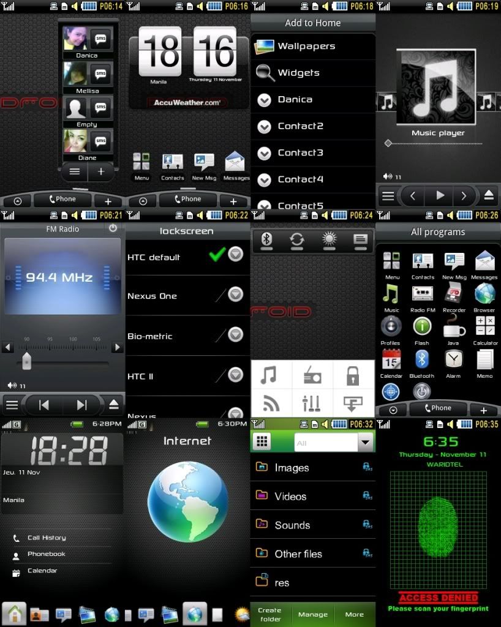
Task: Tap the Flash icon in All programs
Action: (x=422, y=331)
